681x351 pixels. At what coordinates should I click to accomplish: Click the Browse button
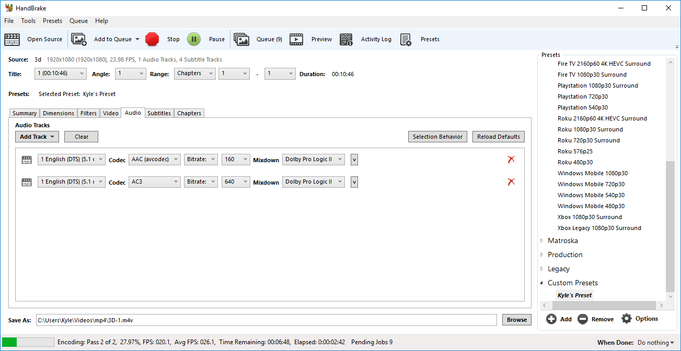coord(517,320)
